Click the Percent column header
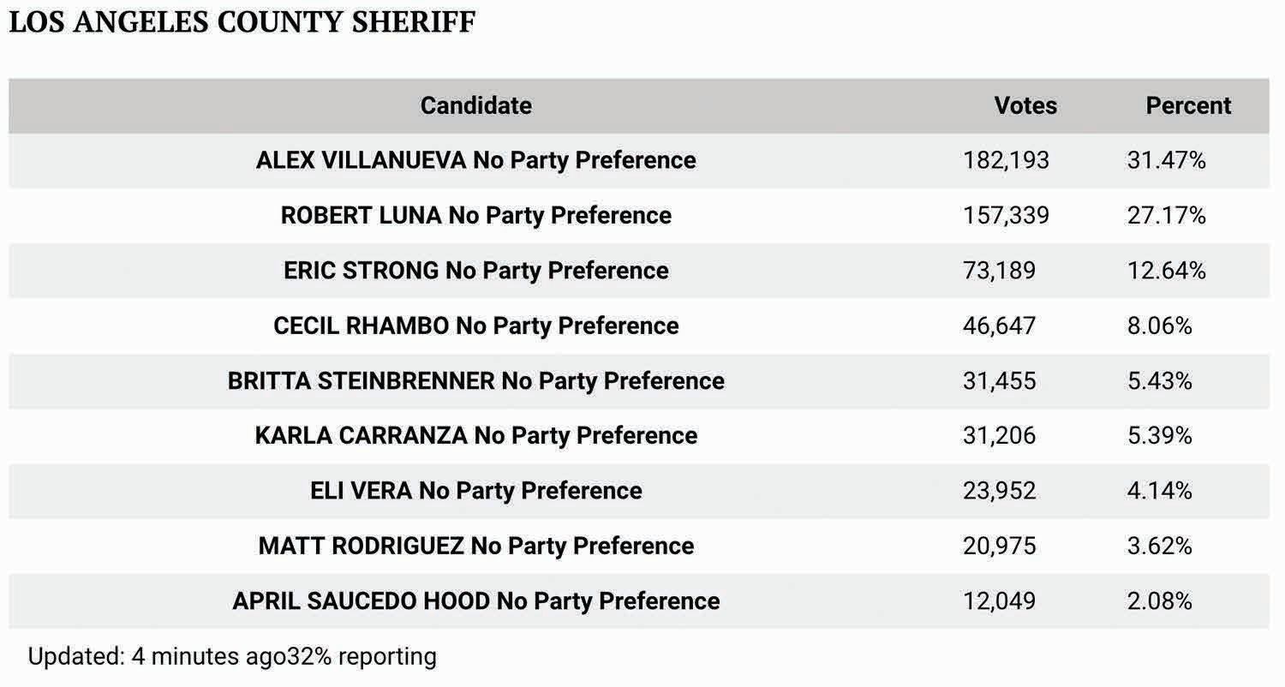Image resolution: width=1285 pixels, height=687 pixels. 1187,105
